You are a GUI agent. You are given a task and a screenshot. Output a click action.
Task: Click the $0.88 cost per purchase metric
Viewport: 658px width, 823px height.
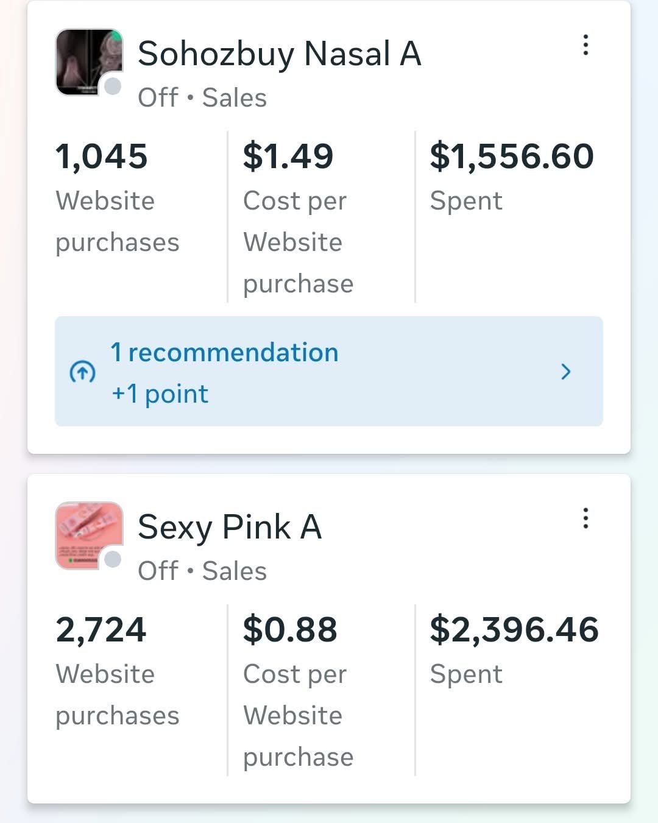pyautogui.click(x=289, y=629)
